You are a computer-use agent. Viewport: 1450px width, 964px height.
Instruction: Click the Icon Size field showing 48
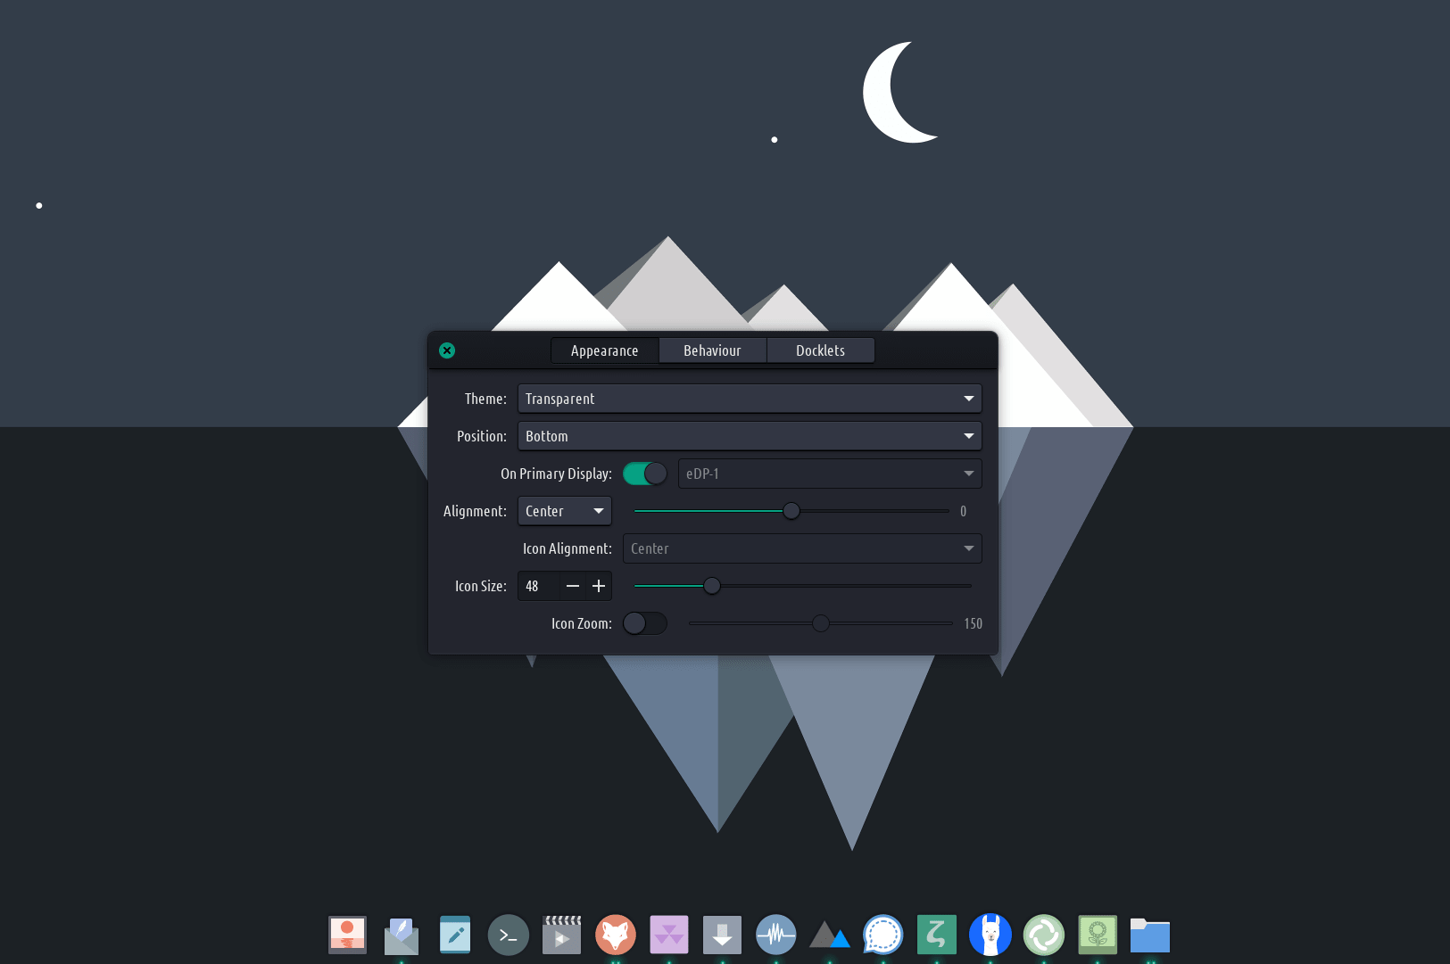pyautogui.click(x=538, y=586)
